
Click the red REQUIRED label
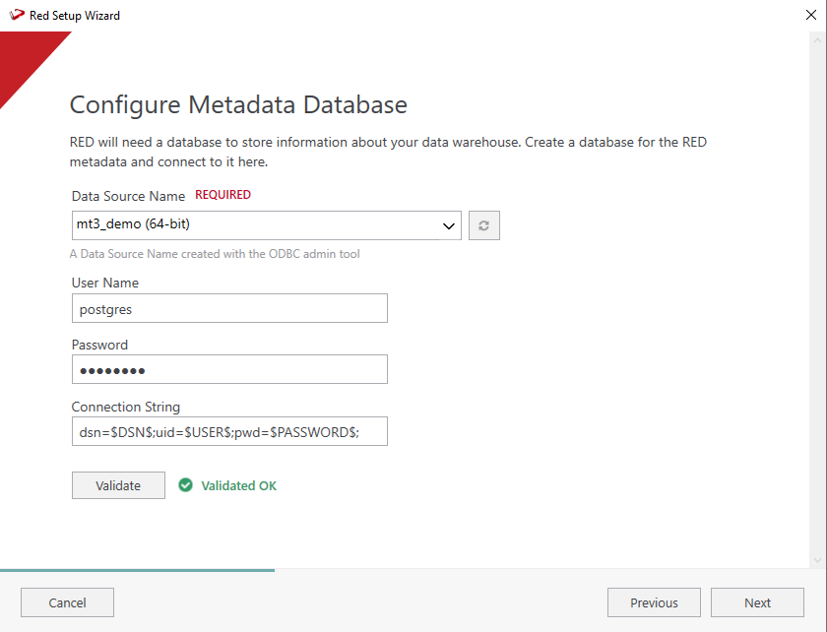[223, 195]
